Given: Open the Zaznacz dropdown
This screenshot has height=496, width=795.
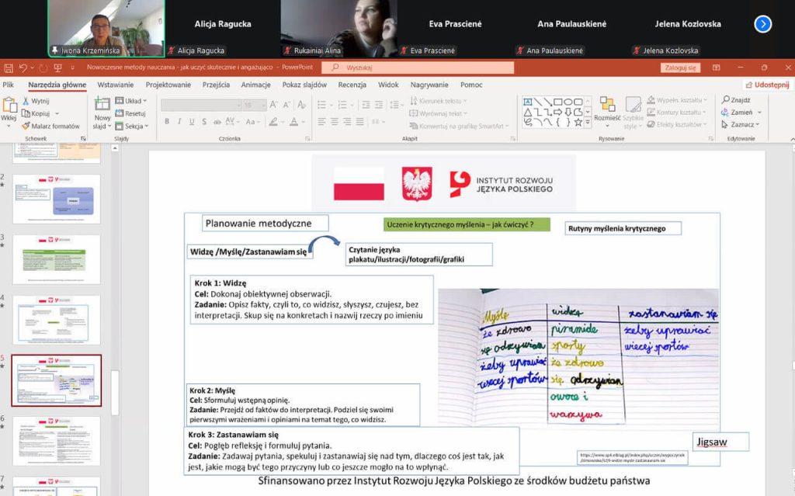Looking at the screenshot, I should pos(742,124).
